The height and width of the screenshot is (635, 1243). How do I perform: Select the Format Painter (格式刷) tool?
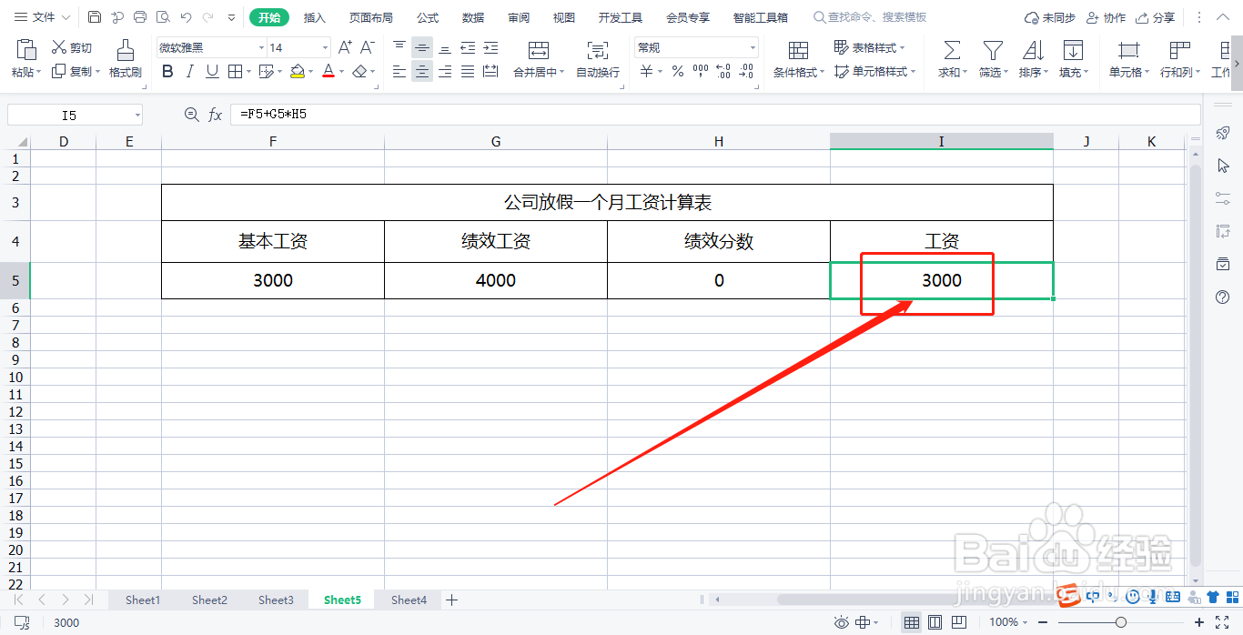125,59
